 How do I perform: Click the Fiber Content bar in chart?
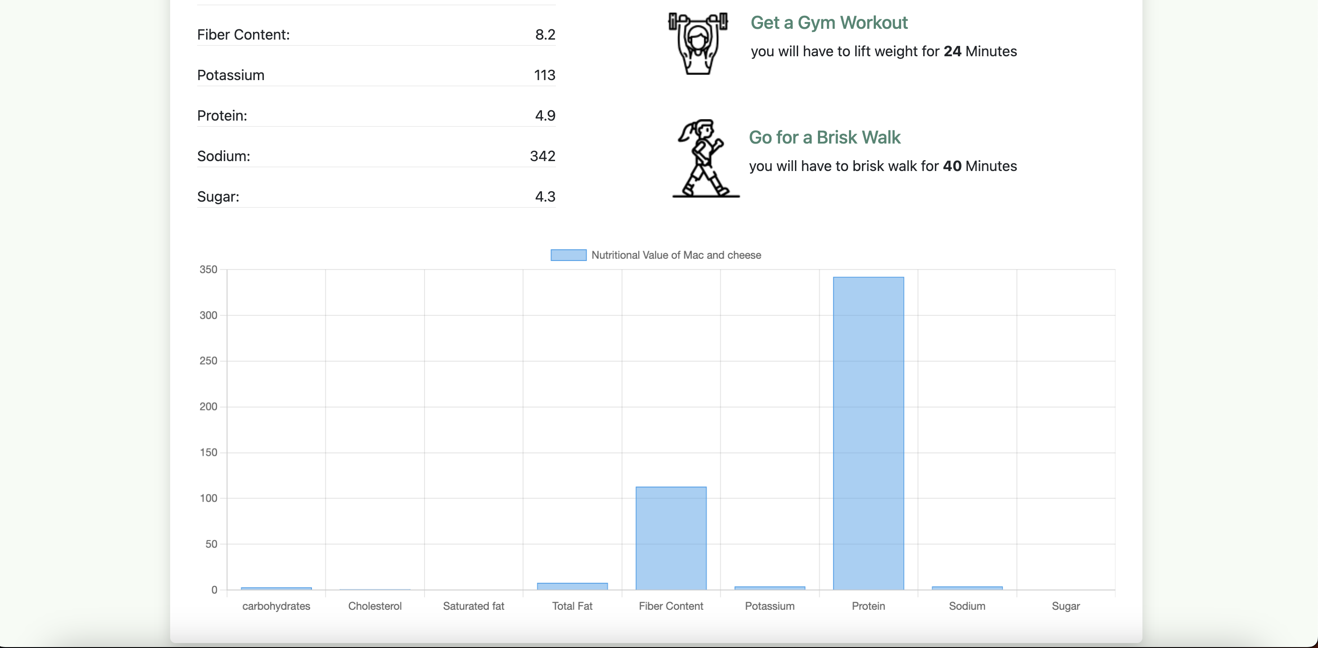pyautogui.click(x=670, y=538)
